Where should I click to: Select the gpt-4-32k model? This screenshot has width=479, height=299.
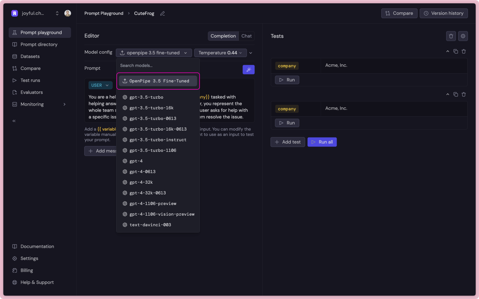tap(158, 182)
